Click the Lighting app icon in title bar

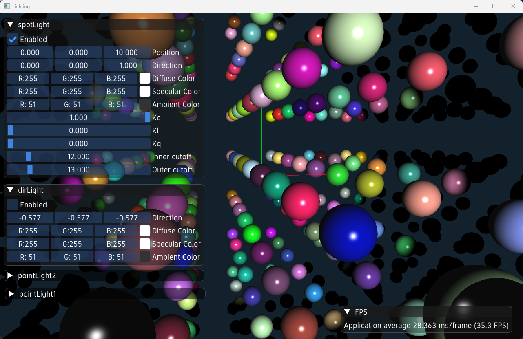pos(7,7)
